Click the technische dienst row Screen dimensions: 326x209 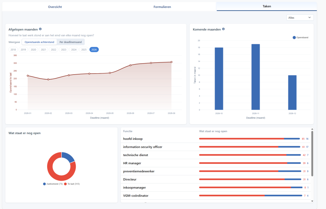pyautogui.click(x=216, y=155)
